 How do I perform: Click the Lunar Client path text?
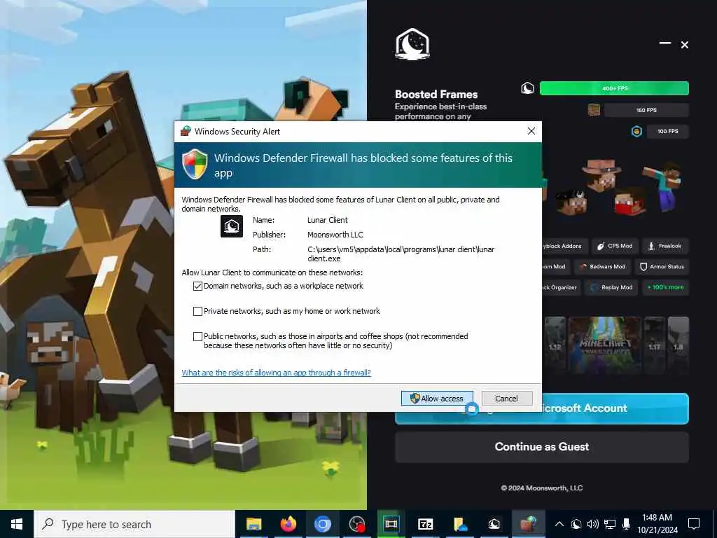[401, 254]
